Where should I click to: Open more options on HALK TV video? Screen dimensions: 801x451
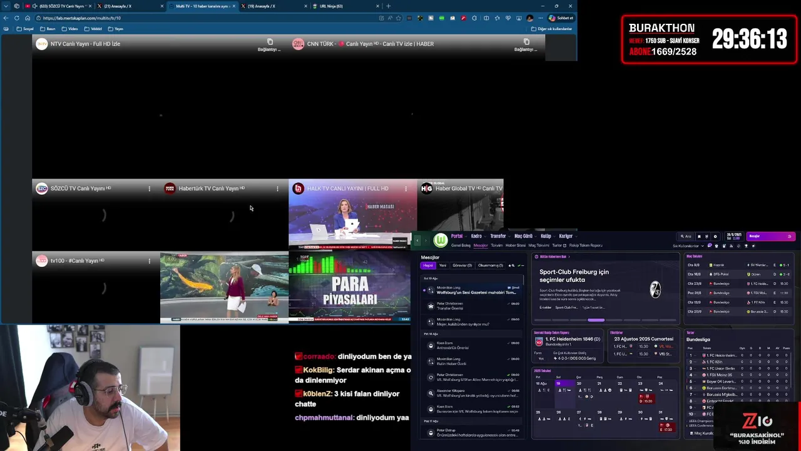pos(406,189)
